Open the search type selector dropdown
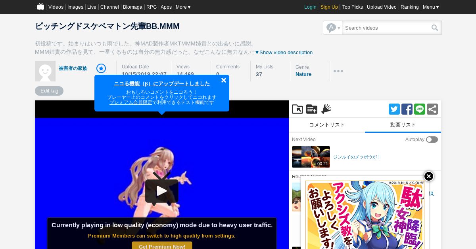This screenshot has width=476, height=249. 333,28
